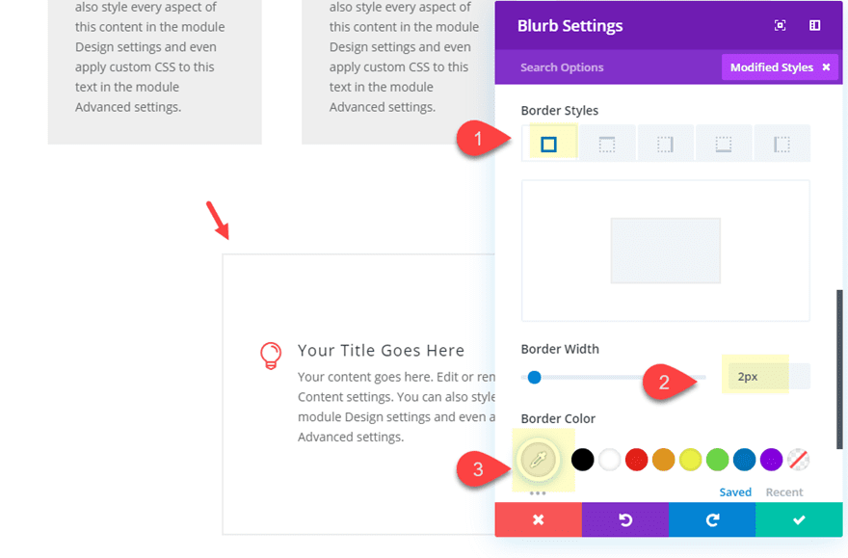The image size is (848, 558).
Task: Redo the change with the blue button
Action: (712, 519)
